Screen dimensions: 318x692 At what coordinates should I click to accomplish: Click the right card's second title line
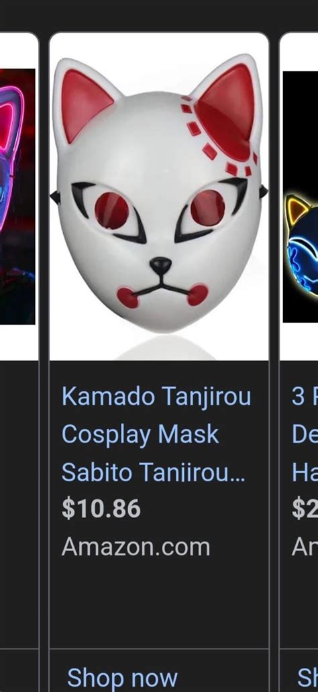point(305,434)
